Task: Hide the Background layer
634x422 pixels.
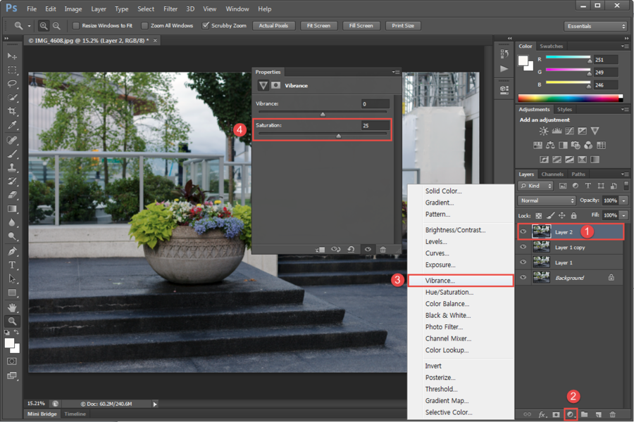Action: click(x=523, y=277)
